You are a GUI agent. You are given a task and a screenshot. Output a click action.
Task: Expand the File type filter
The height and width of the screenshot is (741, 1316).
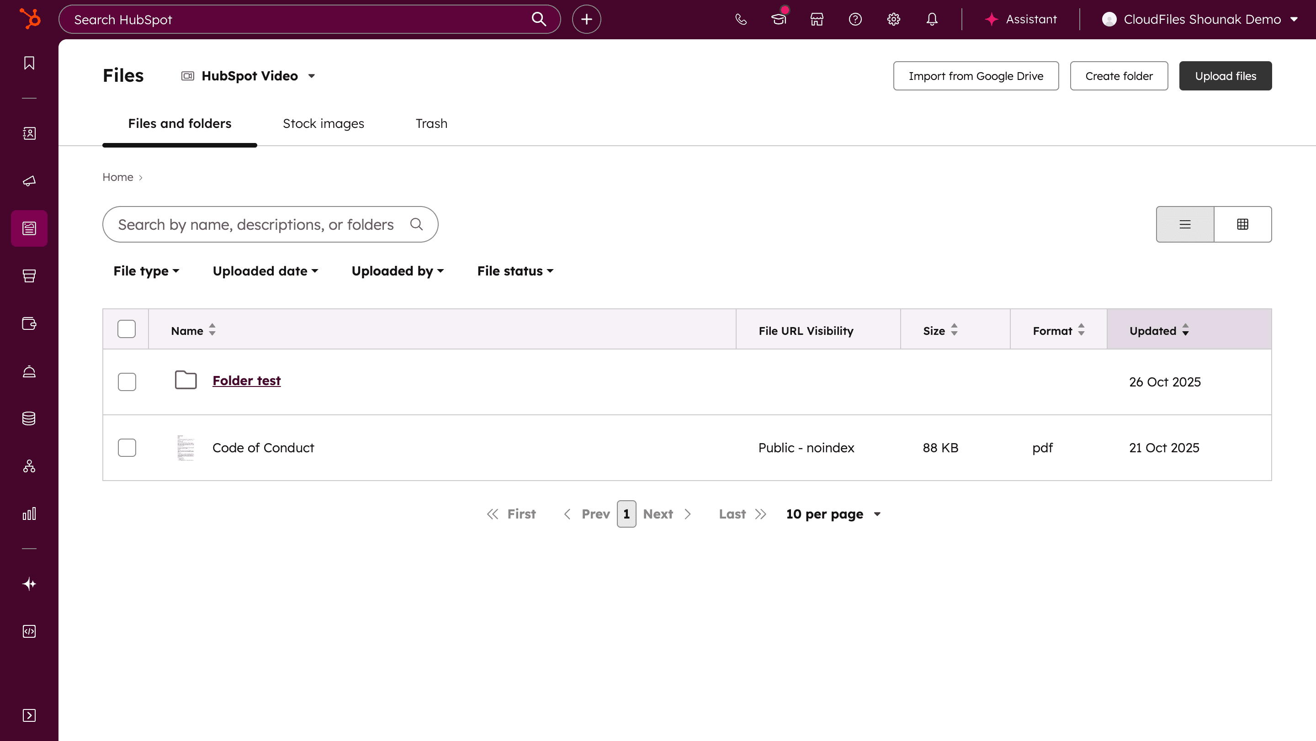[146, 271]
